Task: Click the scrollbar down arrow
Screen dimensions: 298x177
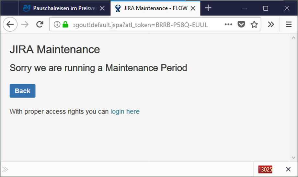Action: click(x=293, y=158)
